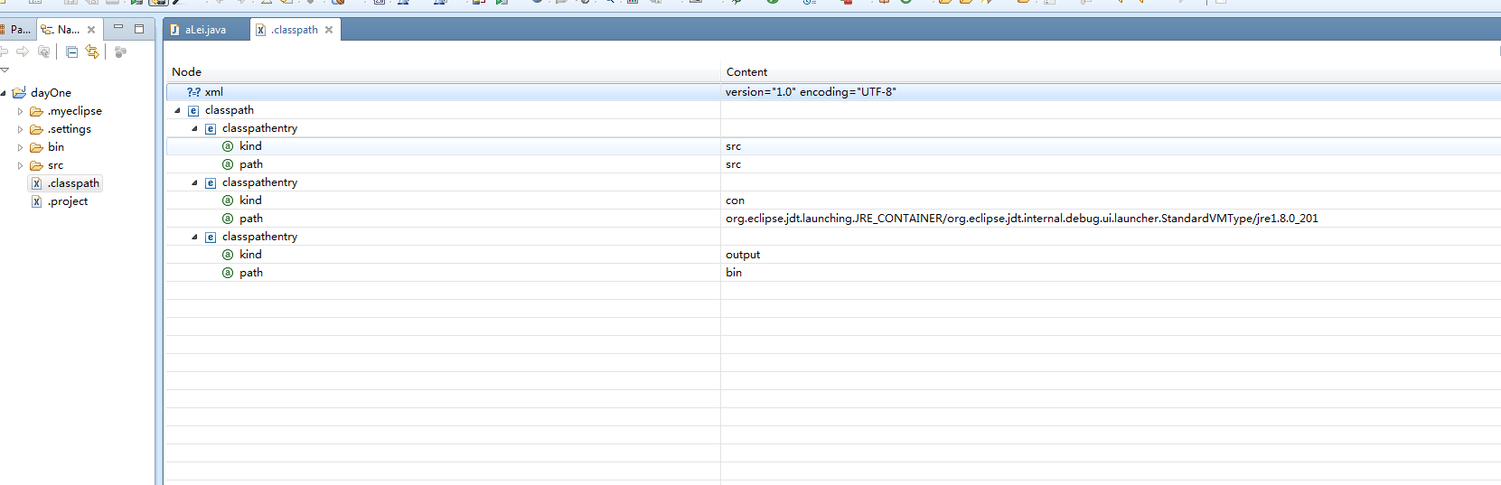Click the .myeclipse folder icon
This screenshot has height=485, width=1501.
(x=36, y=111)
